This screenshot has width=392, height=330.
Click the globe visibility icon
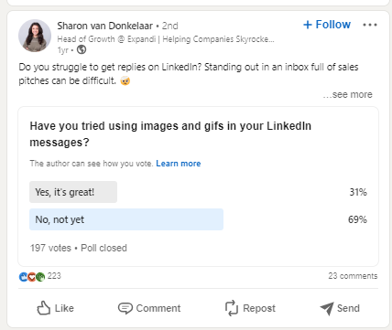tap(82, 49)
